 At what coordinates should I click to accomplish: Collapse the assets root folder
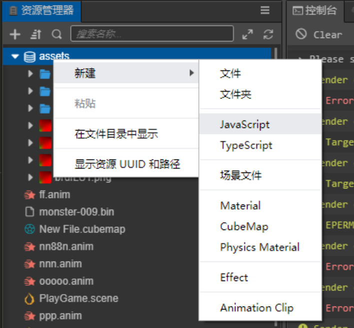tap(15, 56)
